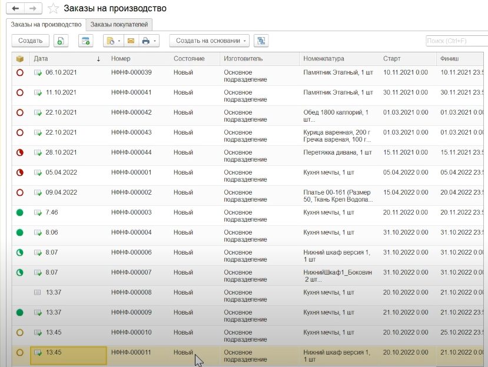The height and width of the screenshot is (367, 488).
Task: Click partial green status of НФНФ-000007
Action: pyautogui.click(x=20, y=273)
